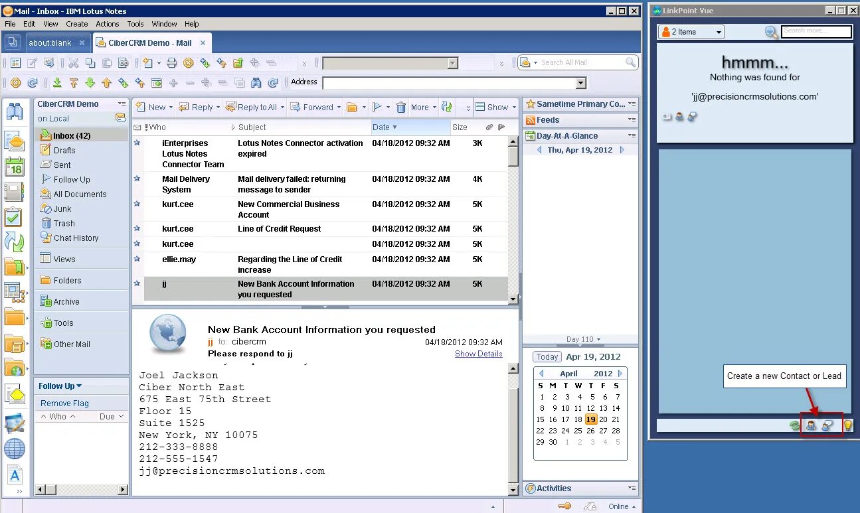This screenshot has width=860, height=513.
Task: Open the Window menu
Action: click(x=164, y=24)
